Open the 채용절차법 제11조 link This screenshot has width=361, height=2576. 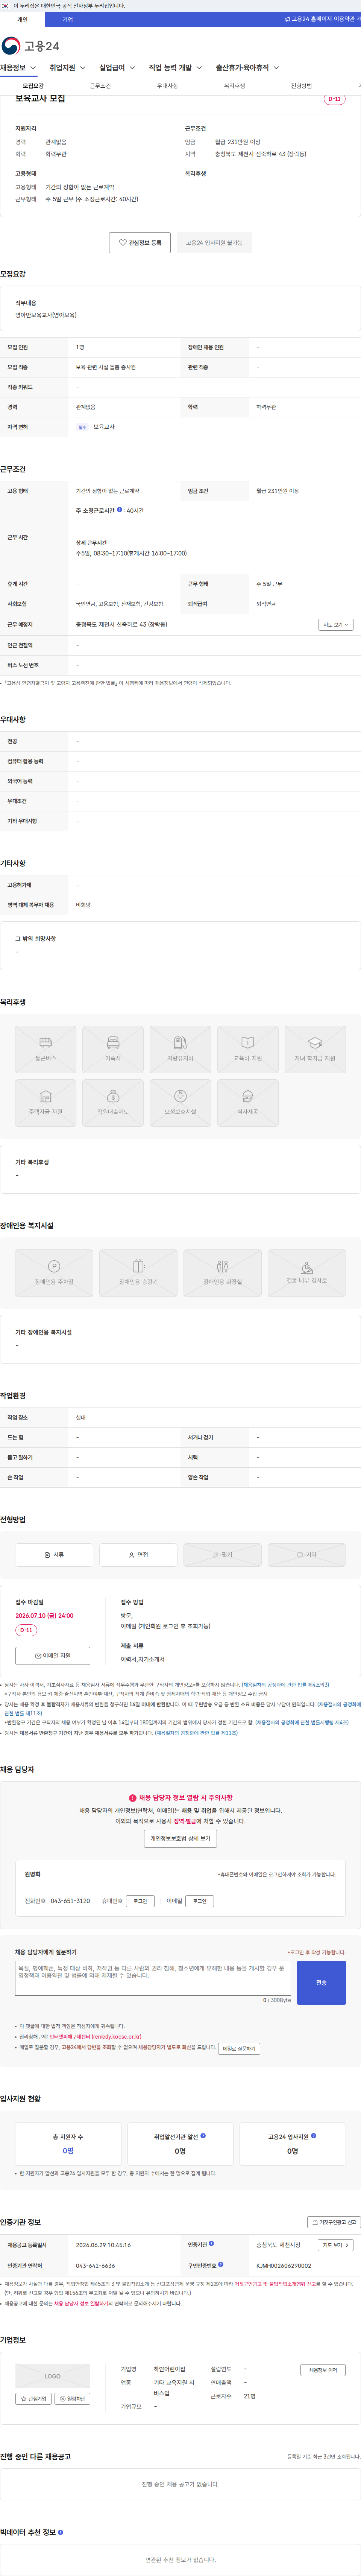196,1733
